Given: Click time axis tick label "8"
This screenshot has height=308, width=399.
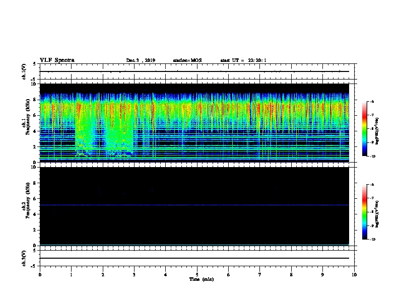Looking at the screenshot, I should click(291, 275).
